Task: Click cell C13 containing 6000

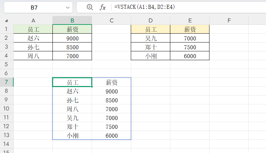Action: tap(111, 135)
